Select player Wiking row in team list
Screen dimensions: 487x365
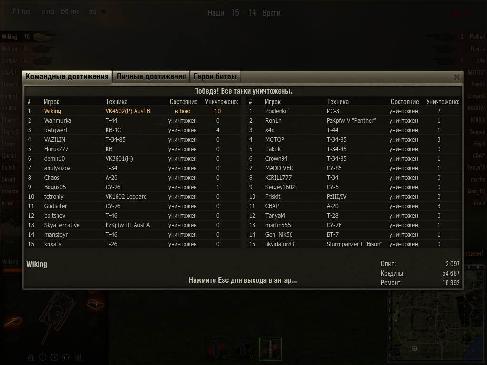pos(133,111)
